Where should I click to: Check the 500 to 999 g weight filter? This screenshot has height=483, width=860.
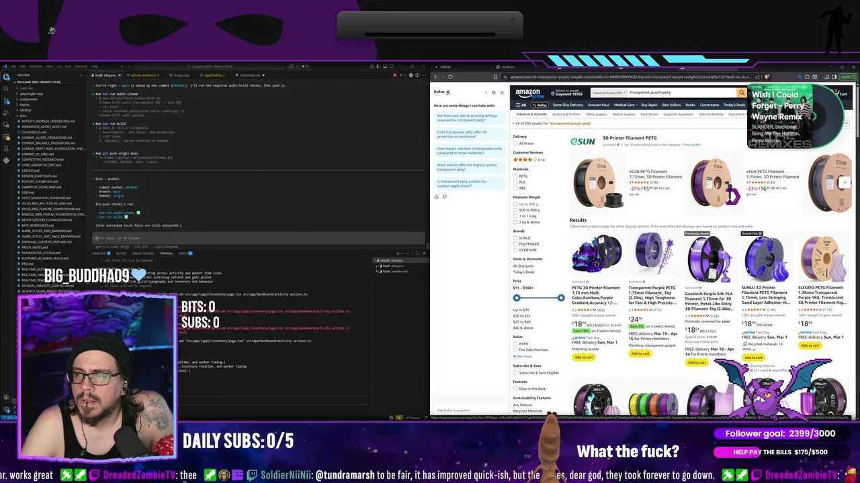tap(515, 210)
